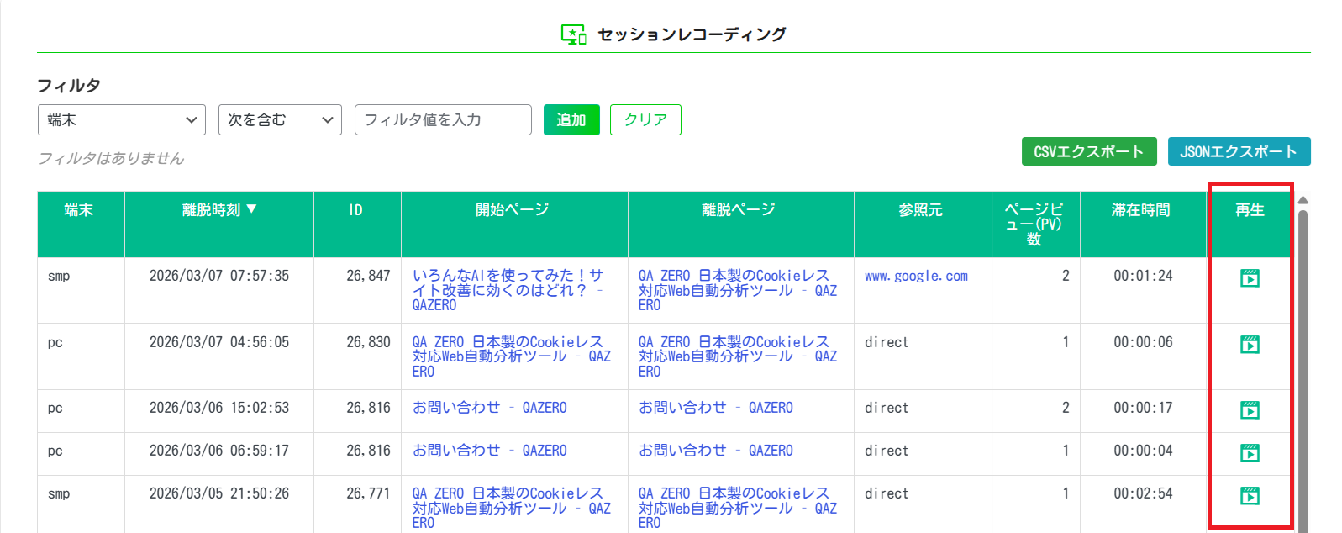1342x533 pixels.
Task: Click stay time 00:00:06
Action: coord(1143,342)
